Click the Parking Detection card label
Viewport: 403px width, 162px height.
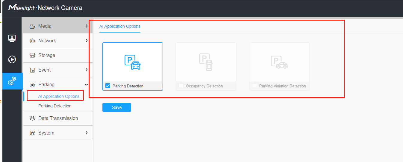pos(128,86)
